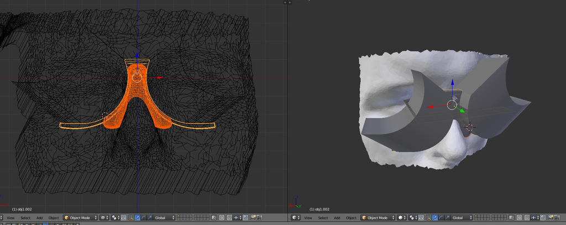Click translate manipulator icon in right viewport
Screen dimensions: 566x225
[434, 218]
